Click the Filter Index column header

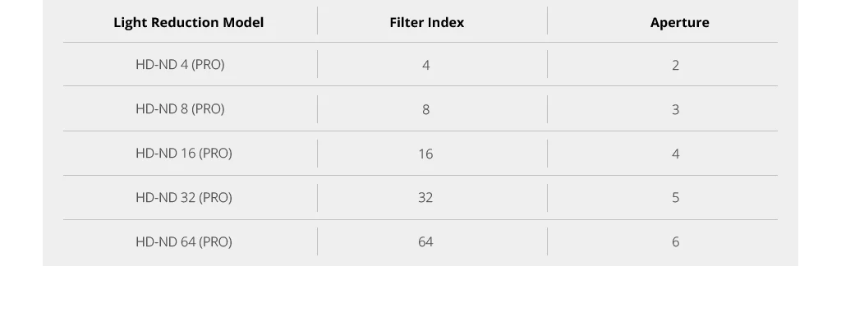[426, 22]
